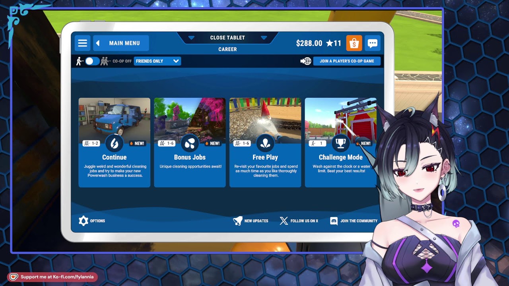Image resolution: width=509 pixels, height=286 pixels.
Task: Select the Challenge Mode title
Action: [341, 157]
